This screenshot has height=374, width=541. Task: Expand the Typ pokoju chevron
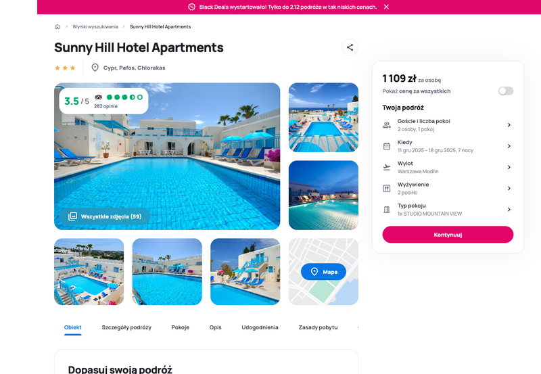509,210
